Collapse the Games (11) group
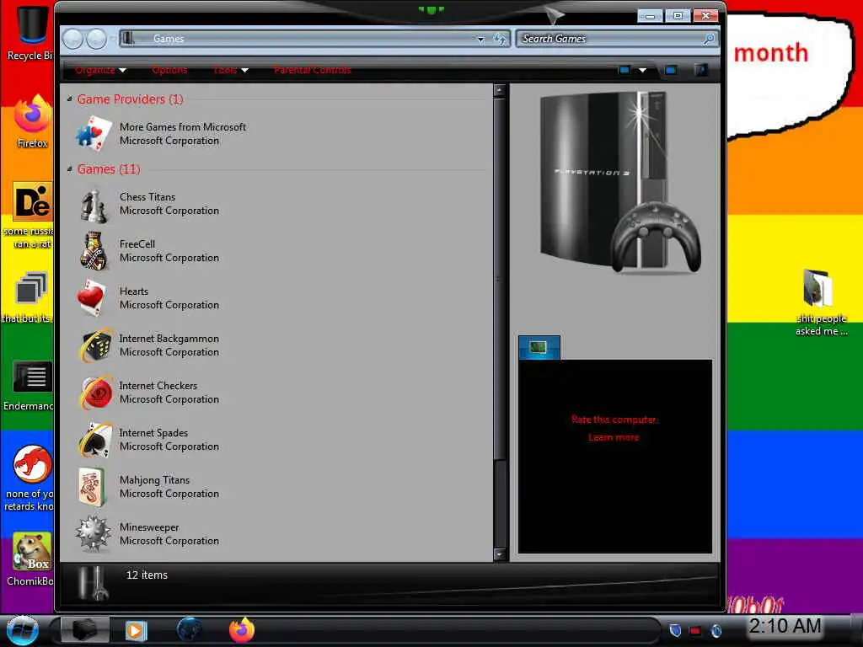This screenshot has width=863, height=647. point(69,168)
